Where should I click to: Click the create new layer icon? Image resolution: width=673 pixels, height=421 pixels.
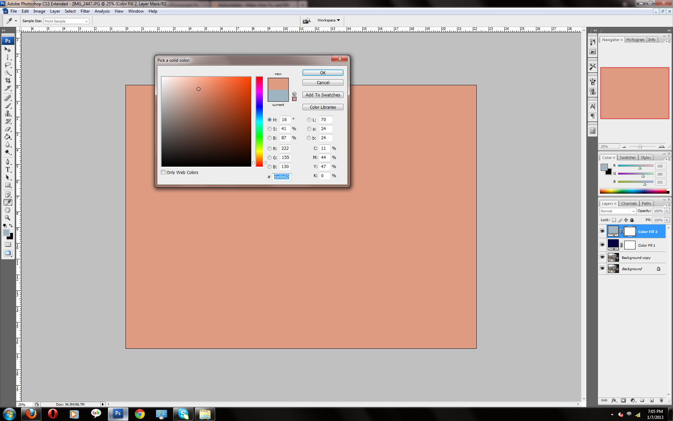click(x=652, y=400)
